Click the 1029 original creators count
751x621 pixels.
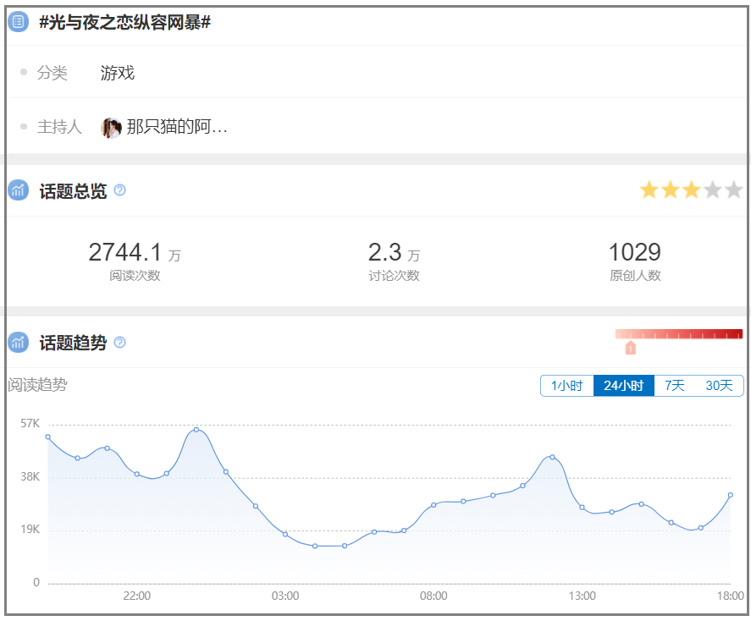635,252
